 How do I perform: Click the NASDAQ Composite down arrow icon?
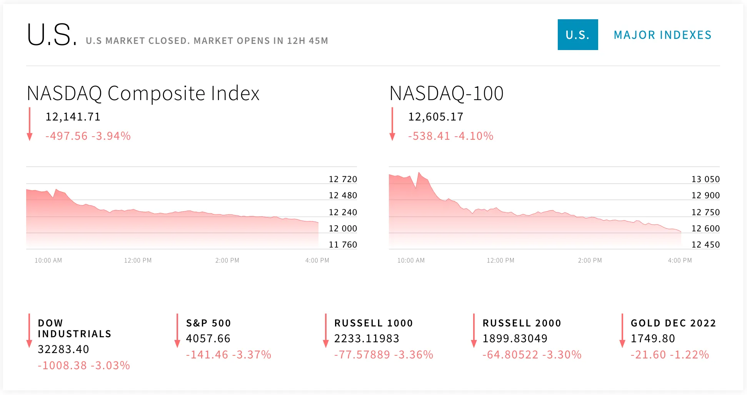coord(30,124)
